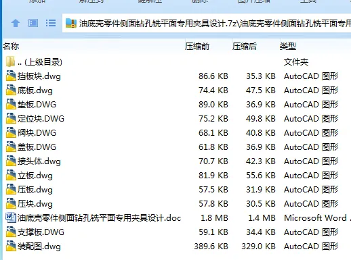351x260 pixels.
Task: Click the 47.5 KB compressed size of 底板.dwg
Action: pyautogui.click(x=261, y=90)
